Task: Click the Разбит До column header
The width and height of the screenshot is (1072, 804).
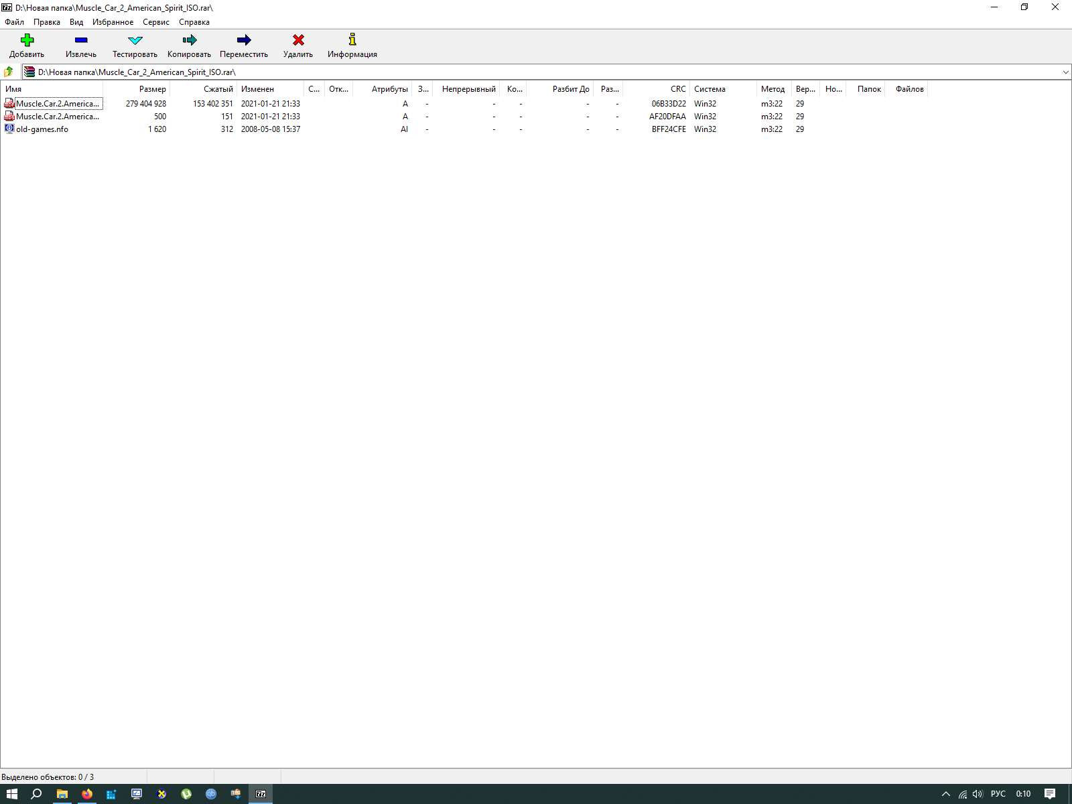Action: [x=560, y=89]
